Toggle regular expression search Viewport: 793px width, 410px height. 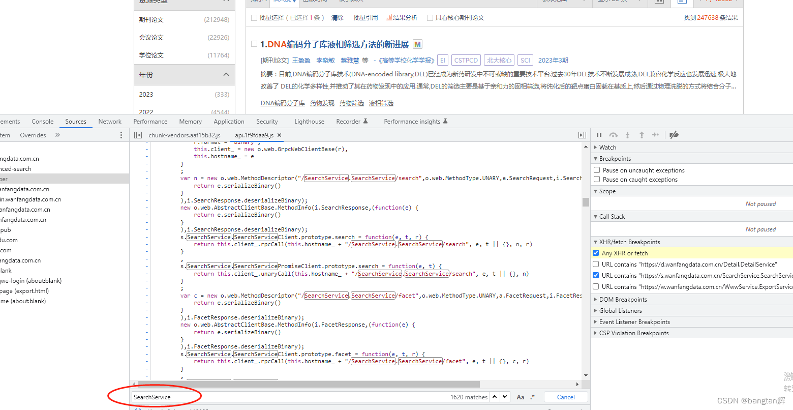coord(532,397)
